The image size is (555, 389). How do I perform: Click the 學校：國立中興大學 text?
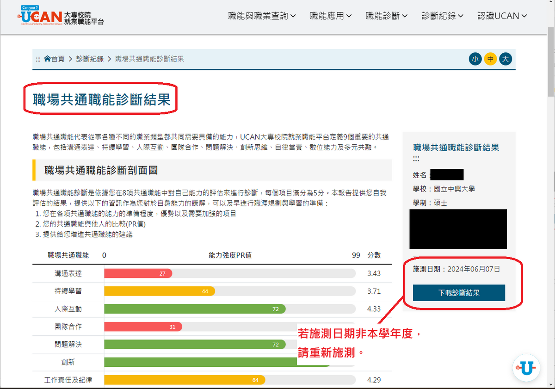coord(444,189)
